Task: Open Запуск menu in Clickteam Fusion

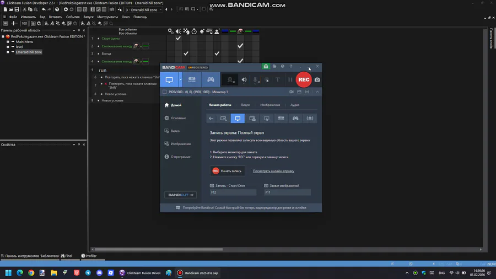Action: 88,17
